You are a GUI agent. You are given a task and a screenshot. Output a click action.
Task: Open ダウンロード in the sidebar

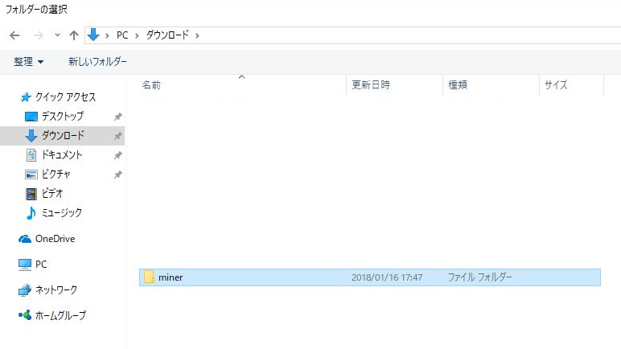pos(63,135)
